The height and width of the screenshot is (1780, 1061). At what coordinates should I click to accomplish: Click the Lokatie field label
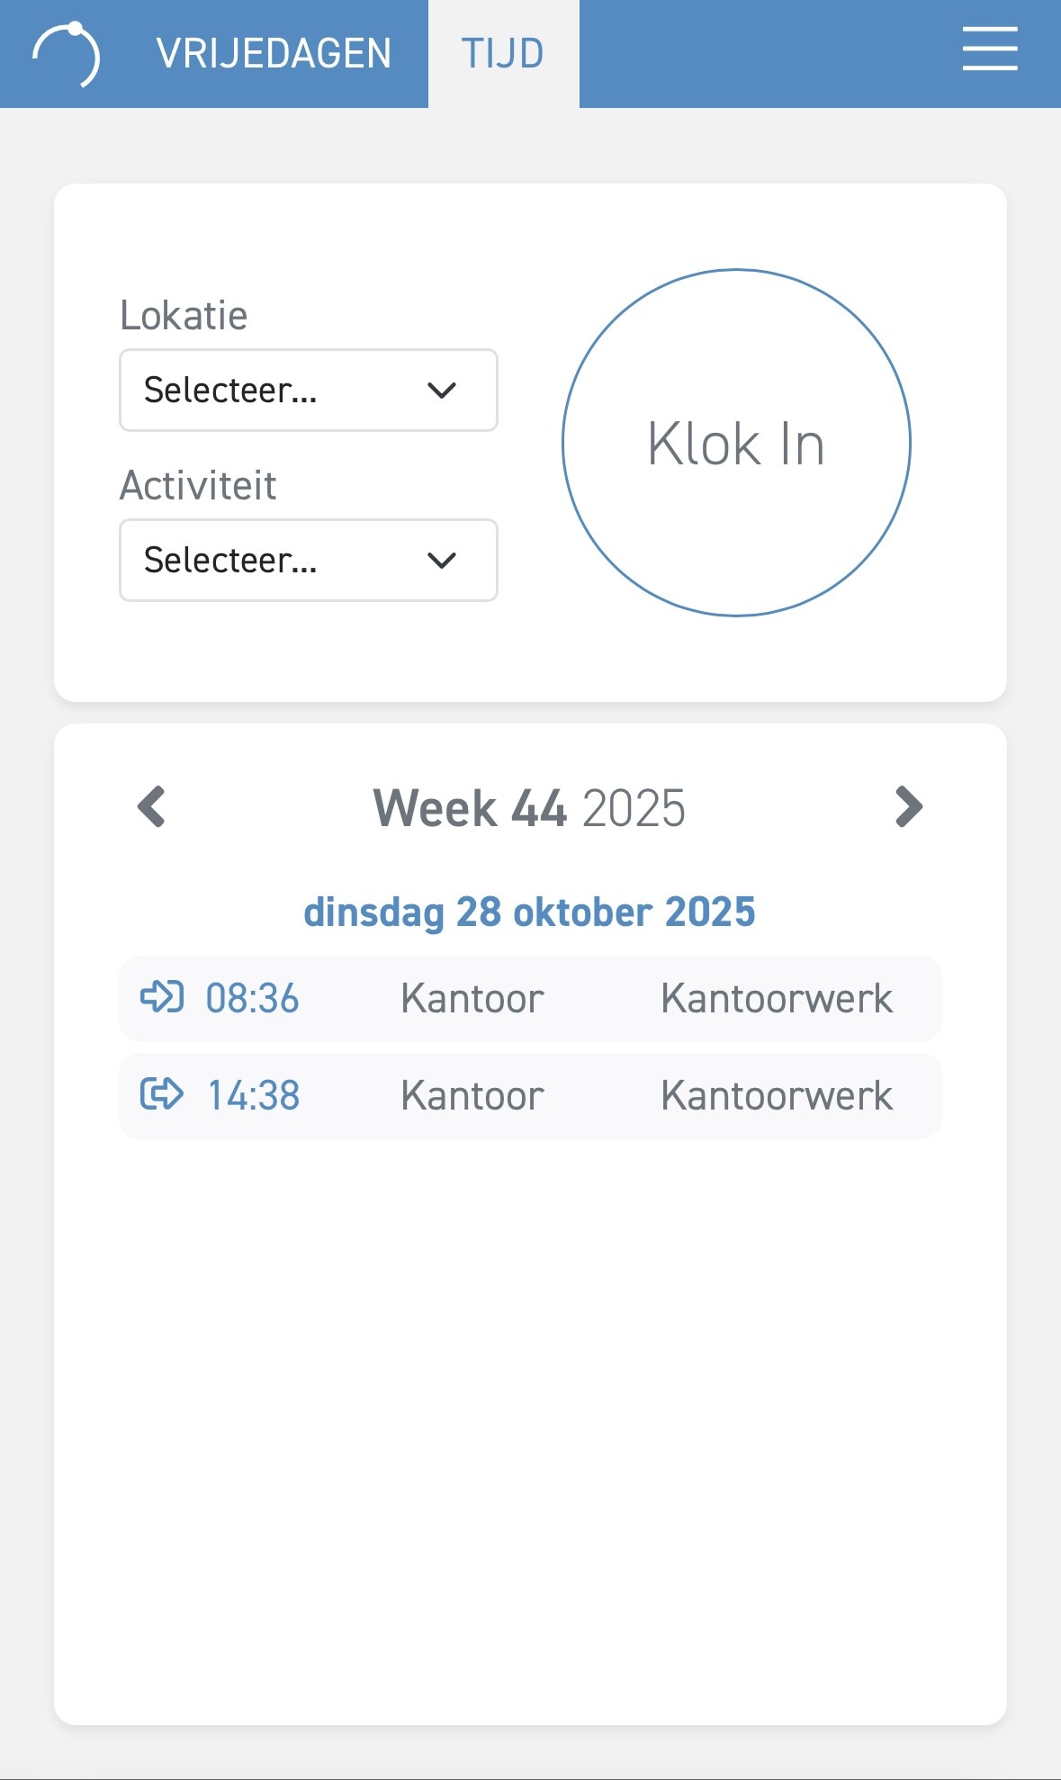[184, 316]
